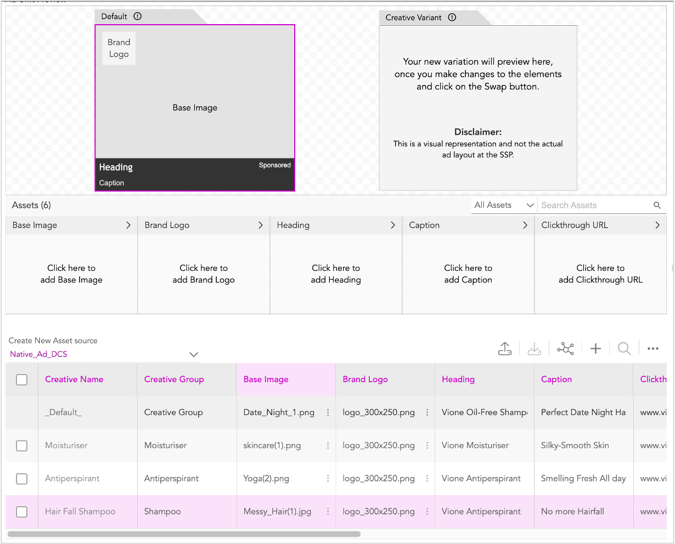Click the plus icon to add a row

coord(595,348)
